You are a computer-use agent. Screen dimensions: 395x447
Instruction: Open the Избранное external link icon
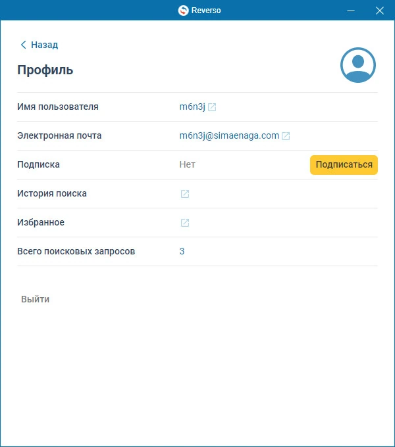tap(185, 223)
